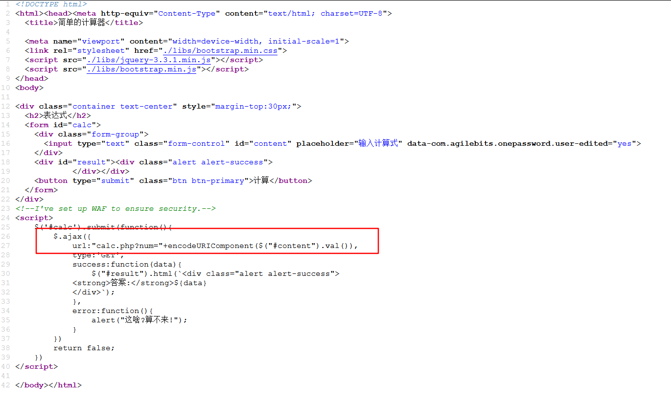
Task: Click the placeholder value 输入计算式
Action: tap(378, 143)
